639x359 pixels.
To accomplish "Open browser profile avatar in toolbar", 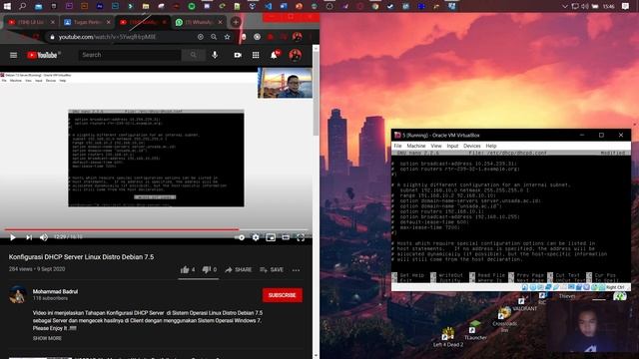I will coord(297,37).
